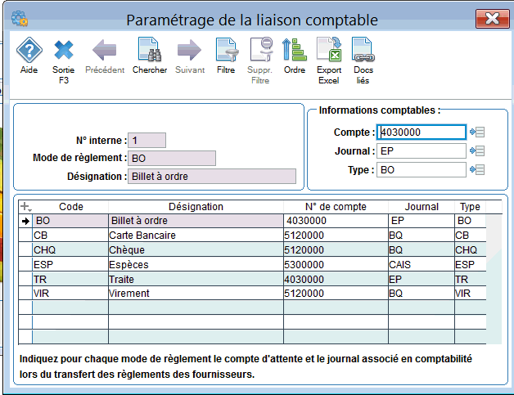Select the TR code row
514x395 pixels.
point(70,279)
